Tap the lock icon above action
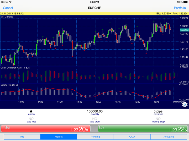The width and height of the screenshot is (189, 141). click(x=31, y=111)
